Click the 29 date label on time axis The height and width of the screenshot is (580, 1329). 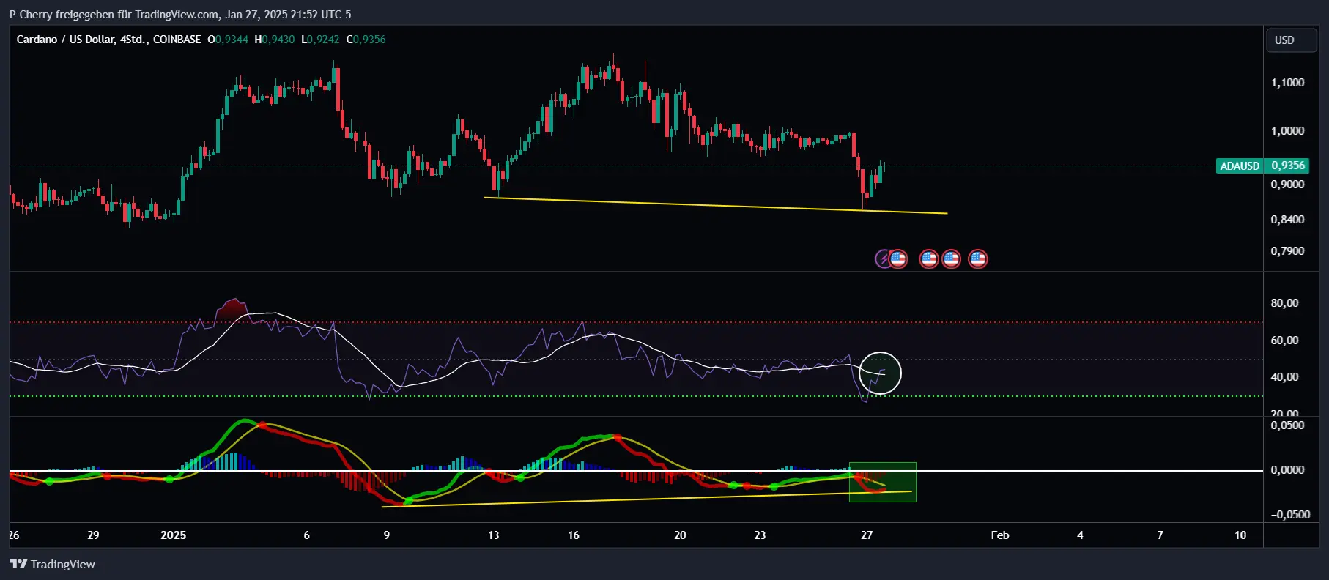tap(93, 535)
